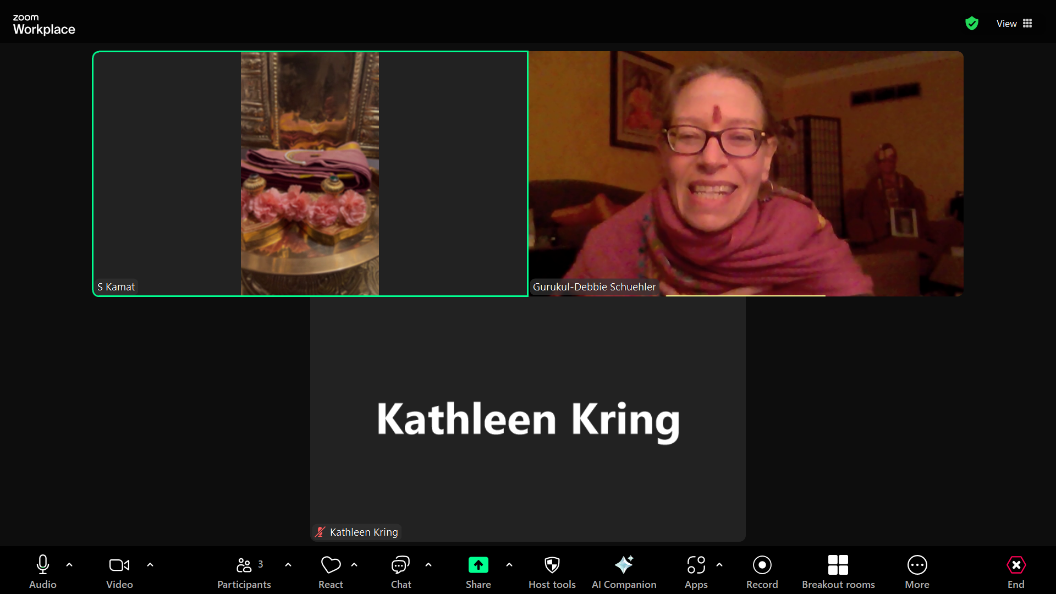Click the green Share screen icon

(x=478, y=565)
